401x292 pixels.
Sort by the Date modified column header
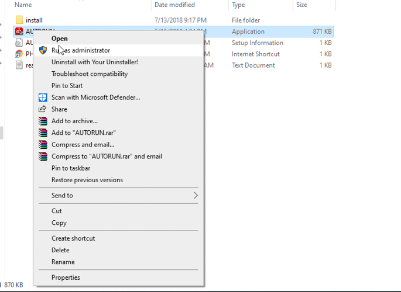[174, 5]
